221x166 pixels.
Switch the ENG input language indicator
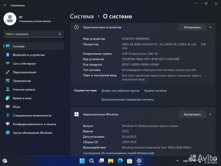point(186,161)
